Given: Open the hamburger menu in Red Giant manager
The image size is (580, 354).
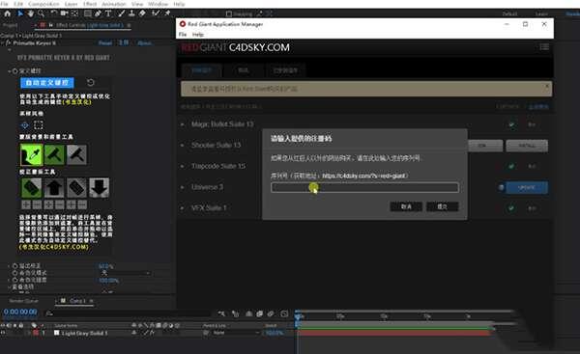Looking at the screenshot, I should click(x=544, y=47).
